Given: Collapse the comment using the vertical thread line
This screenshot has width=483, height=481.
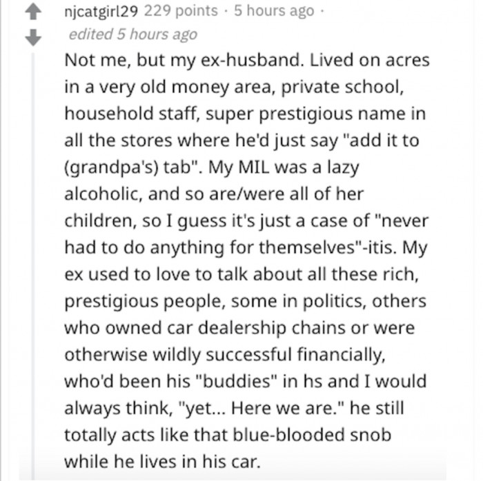Looking at the screenshot, I should (33, 265).
